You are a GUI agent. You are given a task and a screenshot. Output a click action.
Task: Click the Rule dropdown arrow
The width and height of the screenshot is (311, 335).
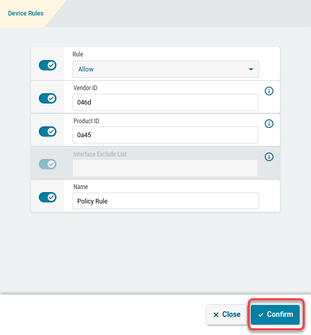click(251, 69)
